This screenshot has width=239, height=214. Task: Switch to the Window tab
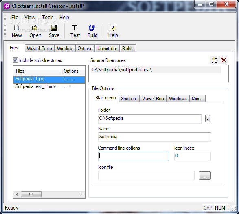65,49
